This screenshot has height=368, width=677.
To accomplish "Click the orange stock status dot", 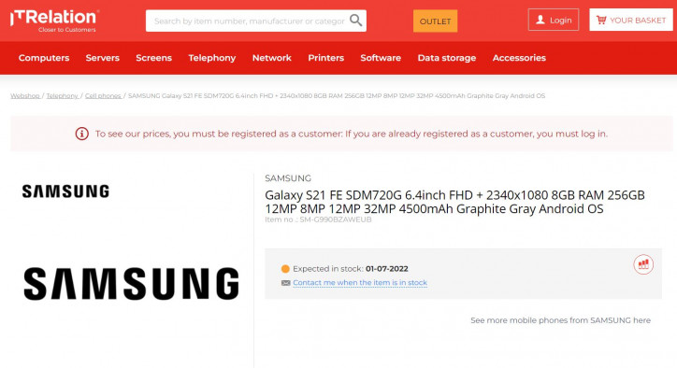I will [285, 269].
